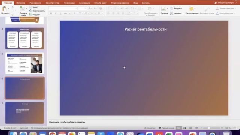Switch to the Вставка tab
This screenshot has width=240, height=135.
click(21, 3)
